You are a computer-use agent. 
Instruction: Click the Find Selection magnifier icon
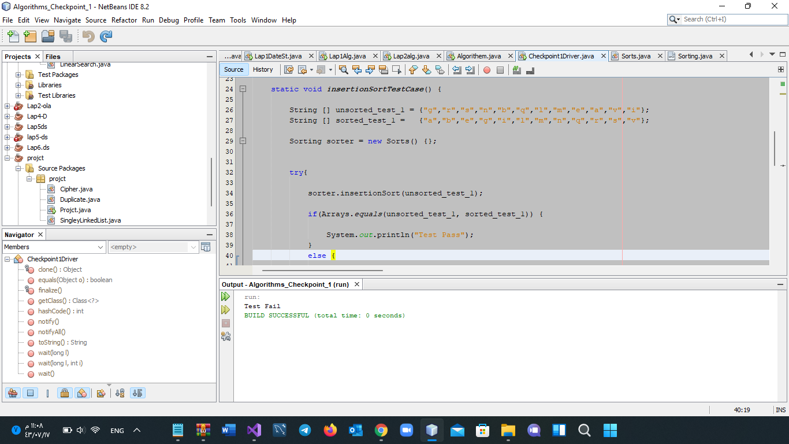click(x=343, y=70)
